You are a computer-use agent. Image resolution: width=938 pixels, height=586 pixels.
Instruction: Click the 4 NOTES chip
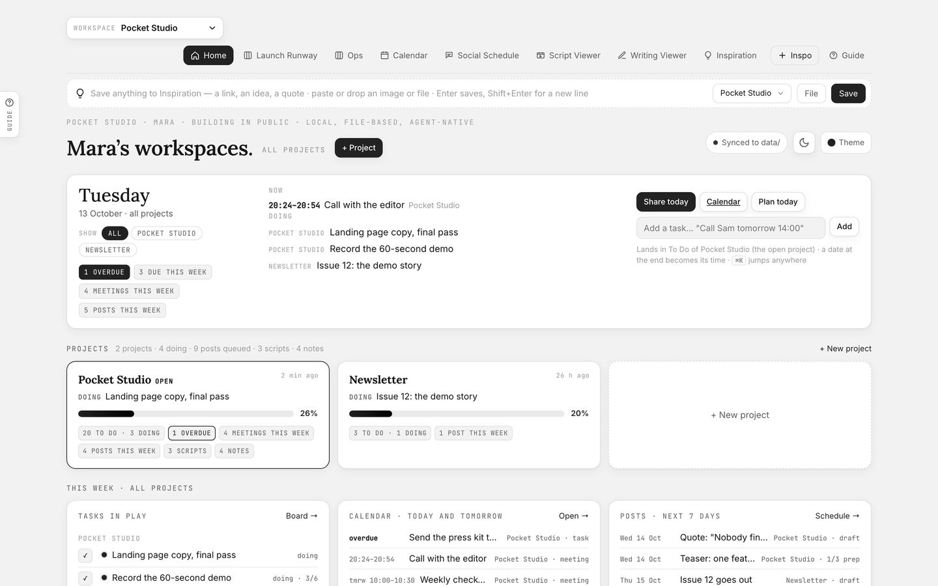(234, 451)
